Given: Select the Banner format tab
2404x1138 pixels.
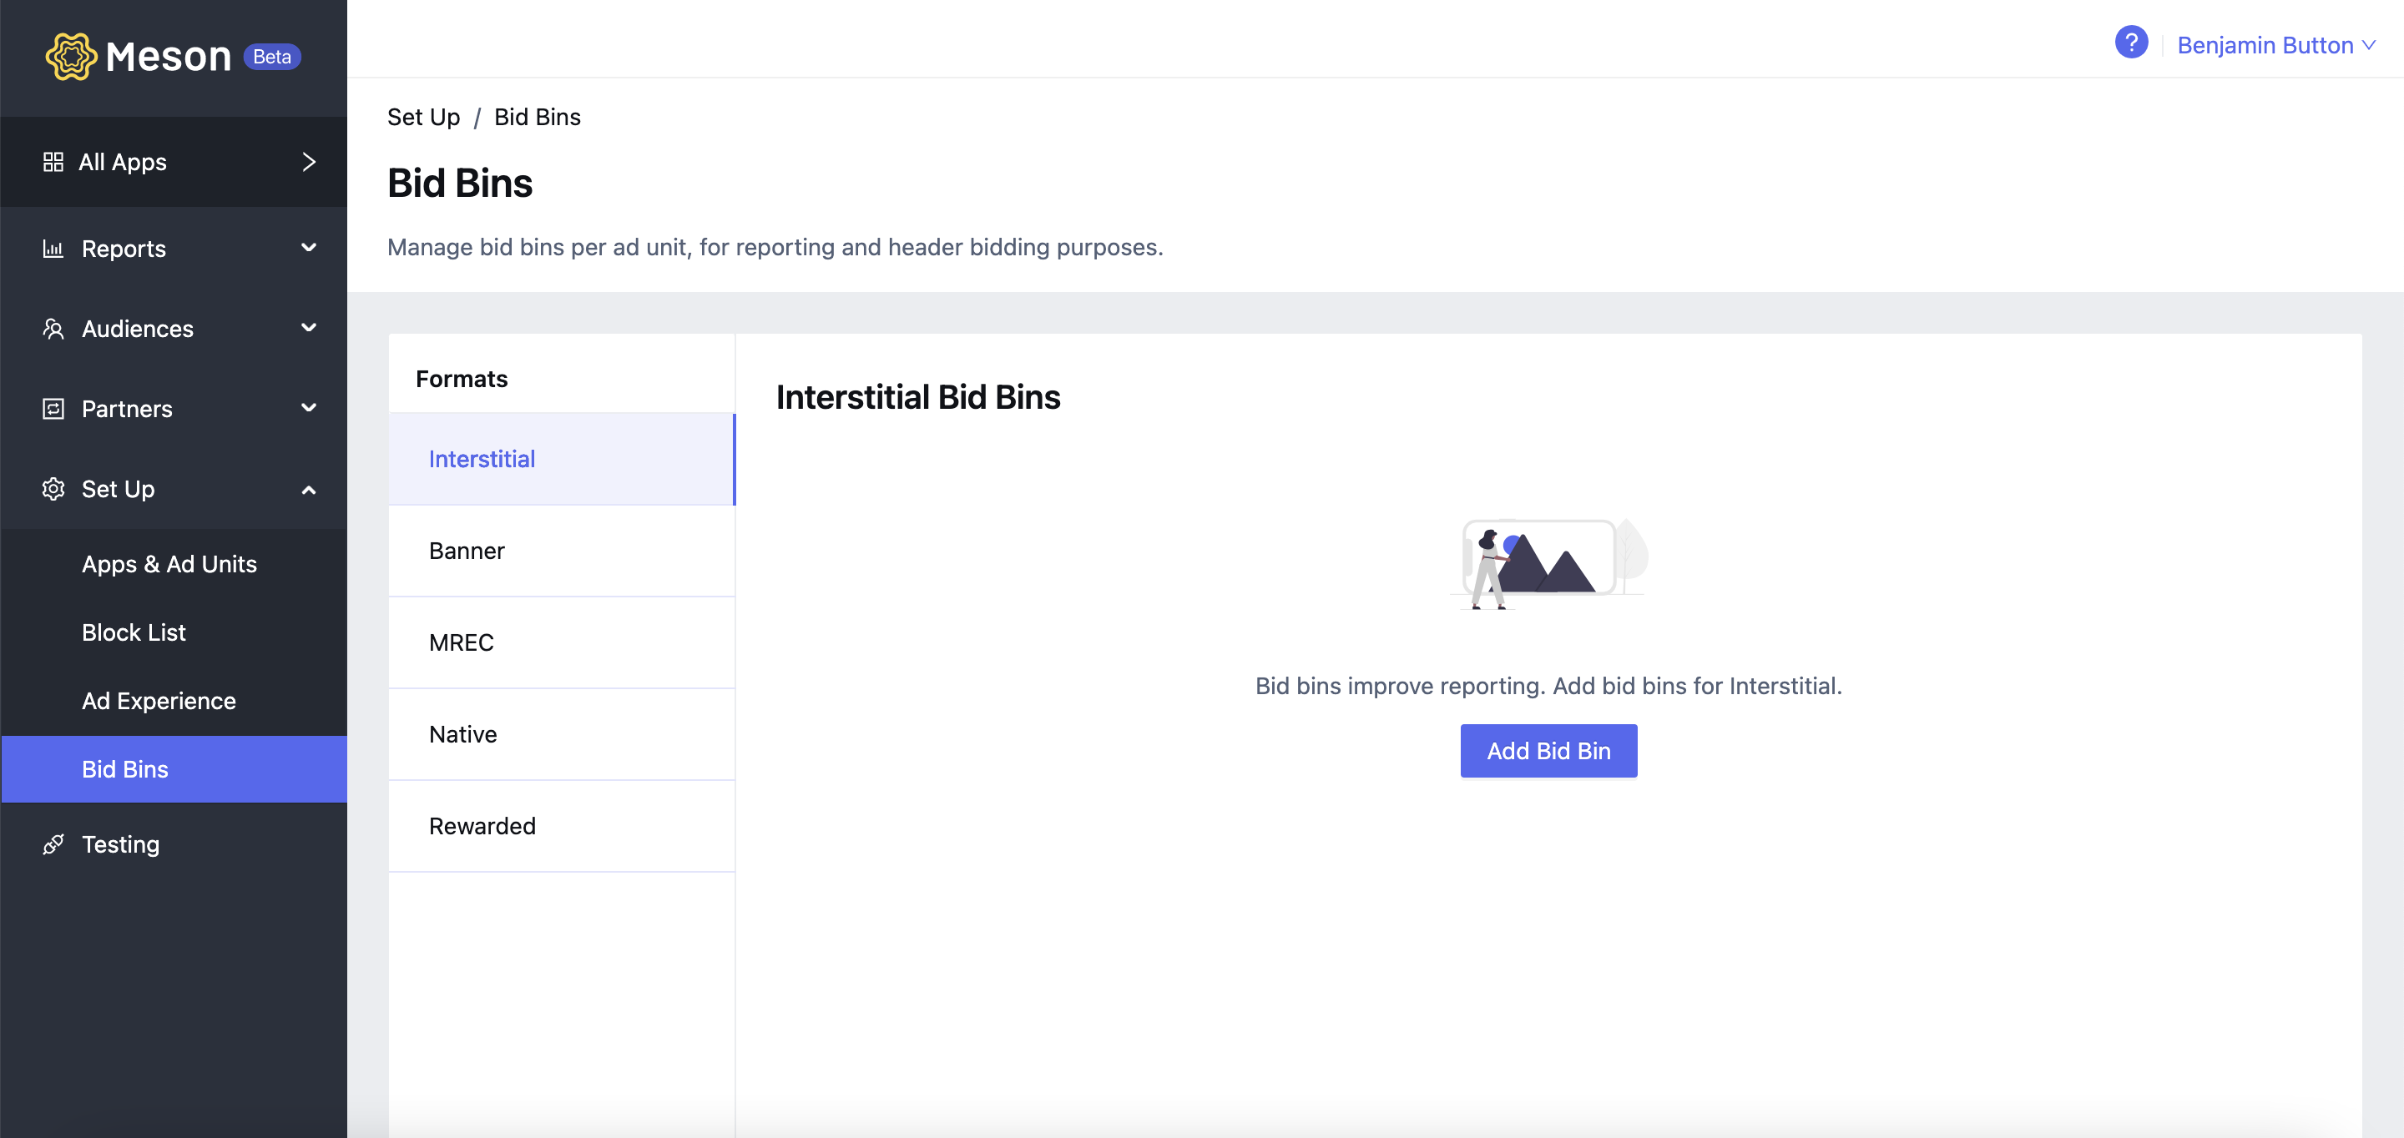Looking at the screenshot, I should (562, 551).
